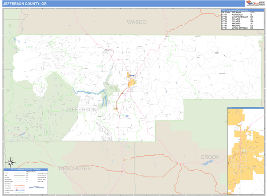267x196 pixels.
Task: Click the State Highways orange legend swatch
Action: [19, 186]
